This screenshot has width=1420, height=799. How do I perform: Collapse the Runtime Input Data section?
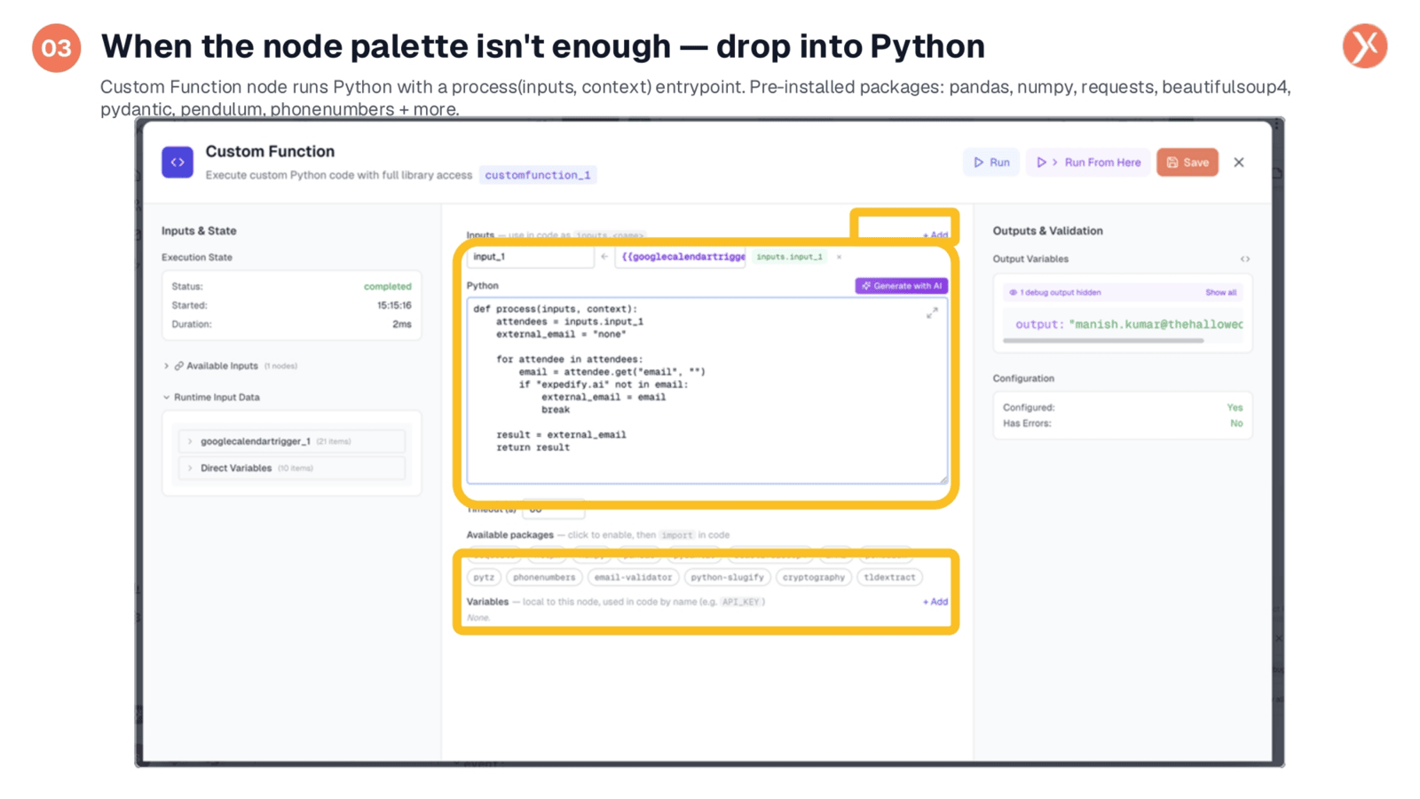tap(167, 398)
